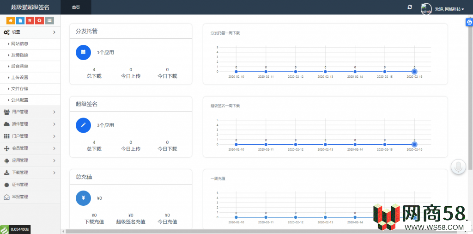Click the blue floating widget icon at right edge
Viewport: 473px width, 234px height.
coord(469,22)
